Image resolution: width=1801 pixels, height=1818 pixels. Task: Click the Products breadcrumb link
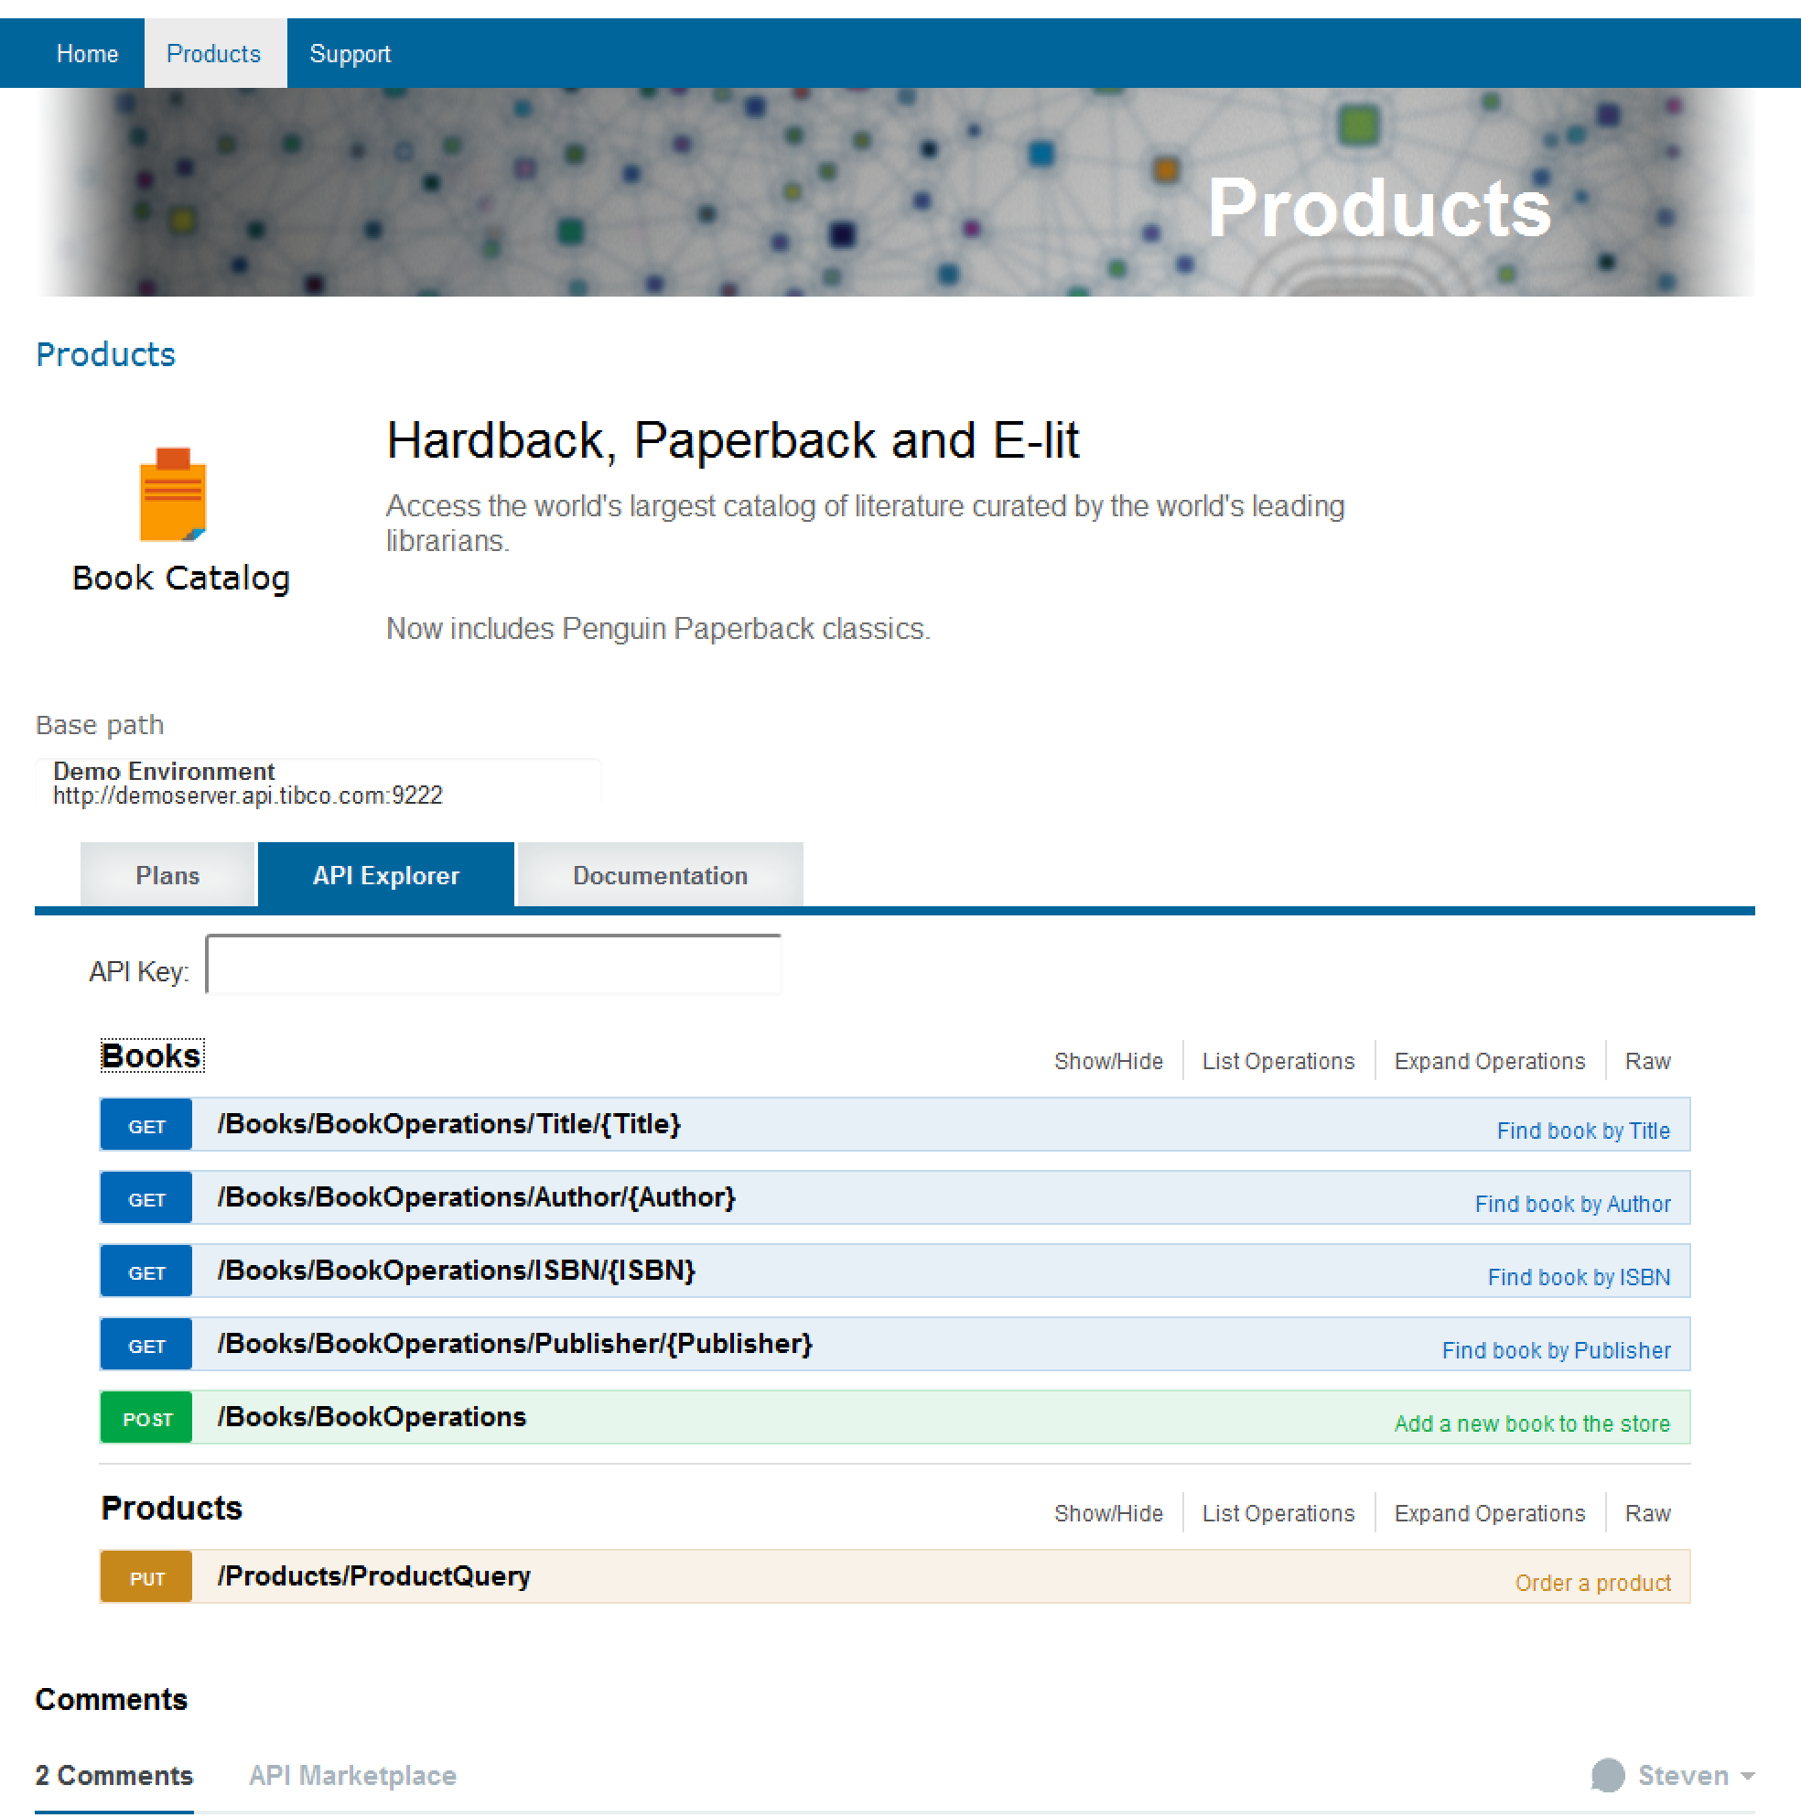tap(105, 354)
